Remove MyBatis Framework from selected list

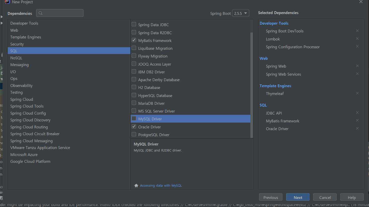357,120
